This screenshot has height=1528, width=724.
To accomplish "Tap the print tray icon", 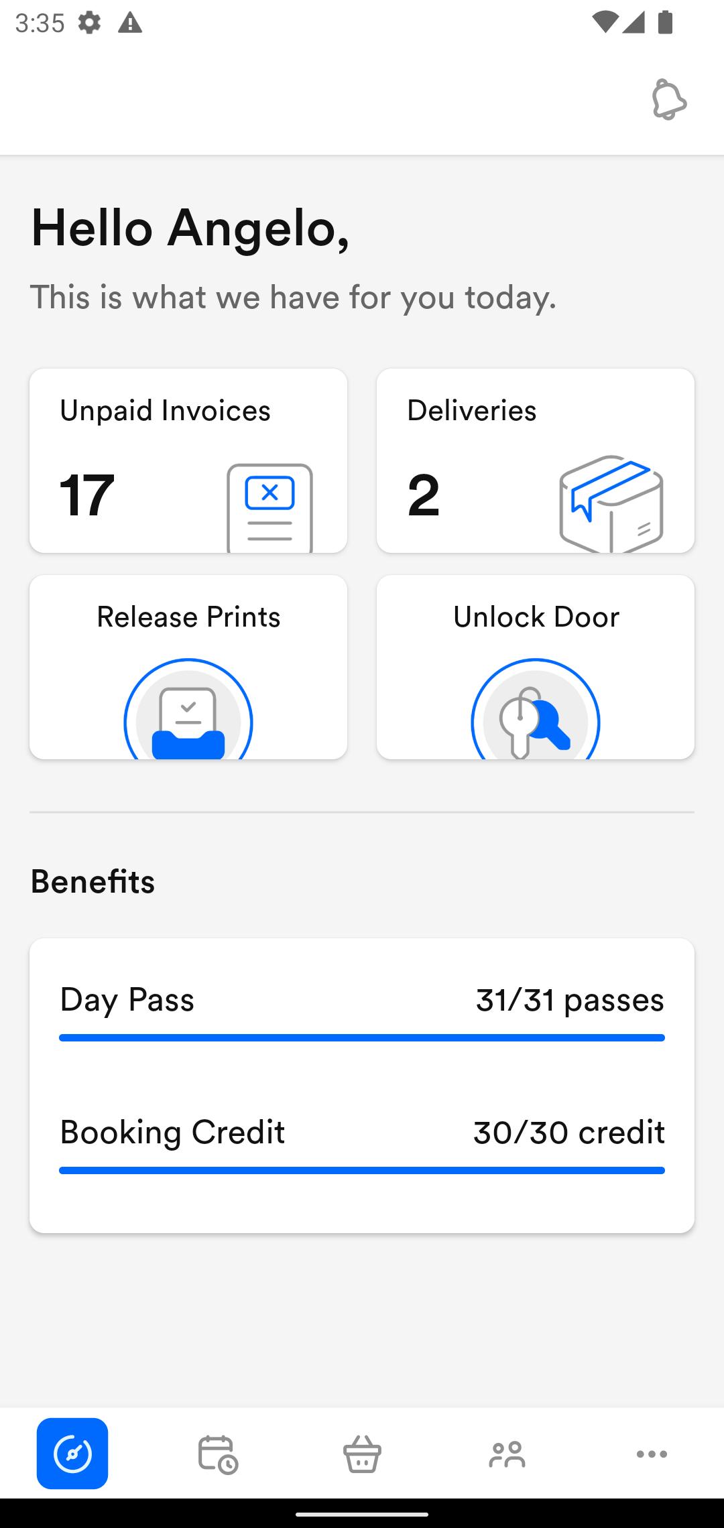I will click(x=188, y=709).
